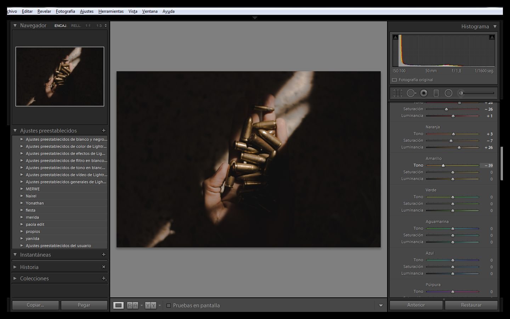Set navigator zoom to RELL.

pyautogui.click(x=76, y=26)
